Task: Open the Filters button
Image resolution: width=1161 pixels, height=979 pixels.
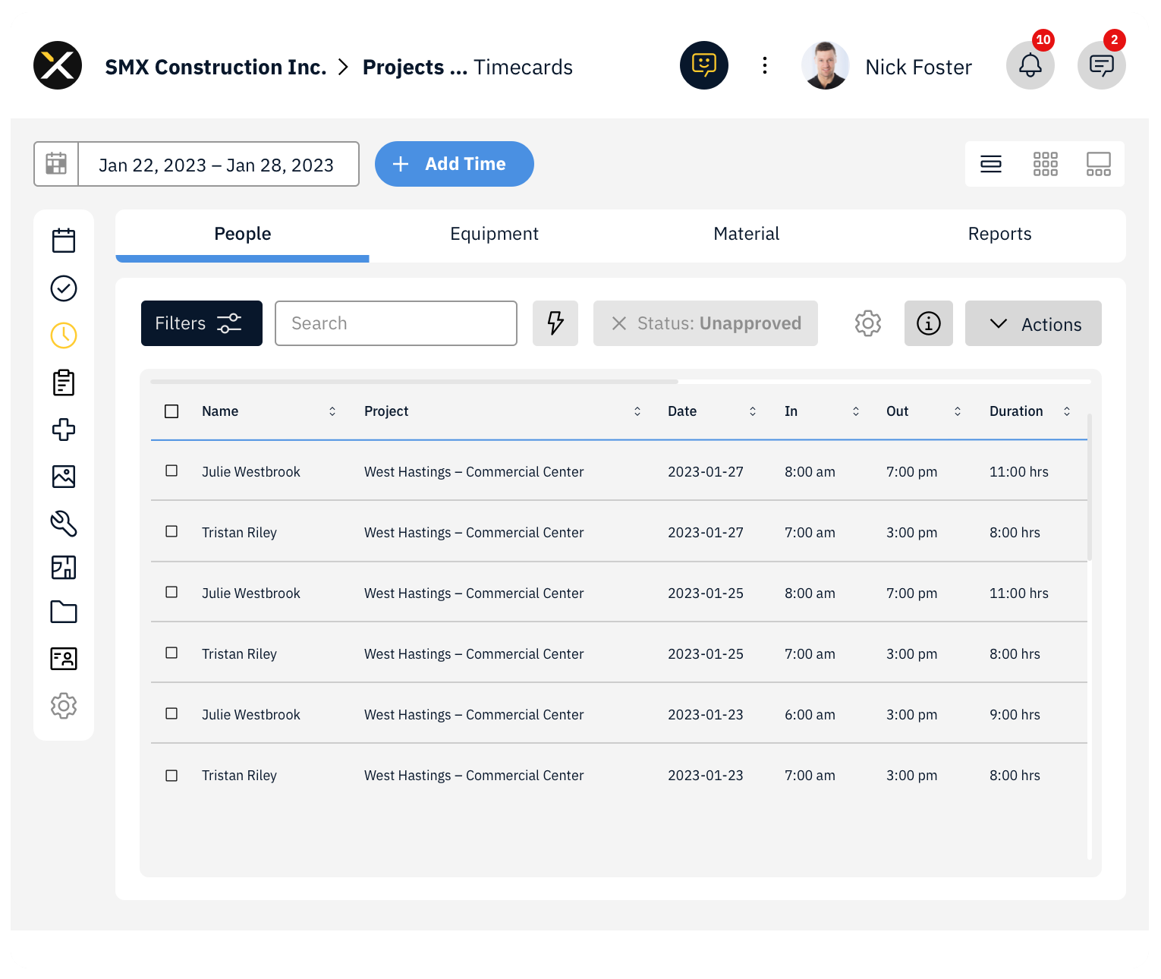Action: 202,323
